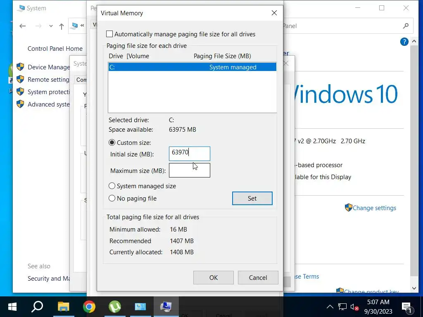Close the Virtual Memory dialog
The height and width of the screenshot is (317, 423).
(x=274, y=13)
